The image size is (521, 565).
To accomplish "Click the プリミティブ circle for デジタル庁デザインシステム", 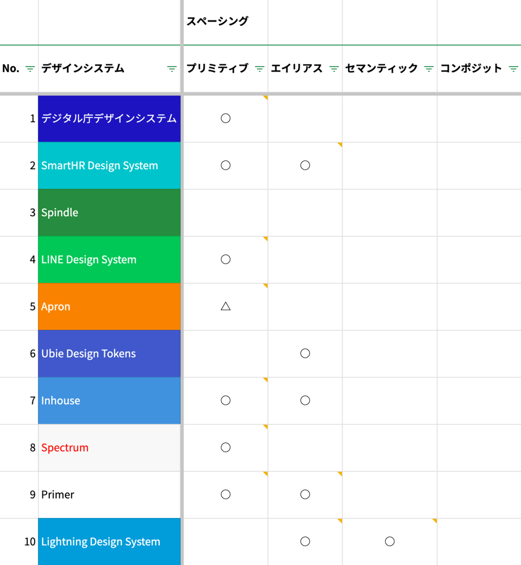I will (x=225, y=118).
